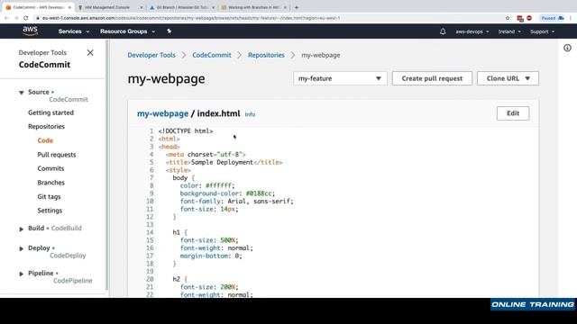Click the site lock icon in address bar
The height and width of the screenshot is (324, 577).
[38, 18]
